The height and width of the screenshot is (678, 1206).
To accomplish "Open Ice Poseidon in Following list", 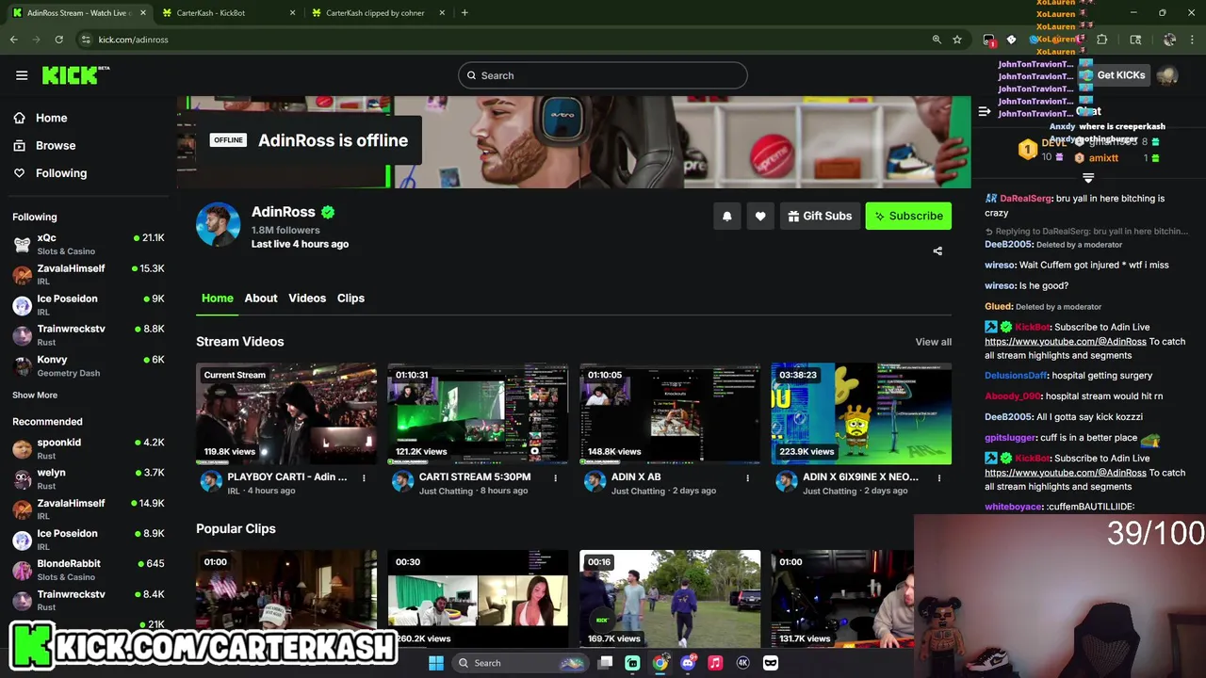I will [89, 305].
